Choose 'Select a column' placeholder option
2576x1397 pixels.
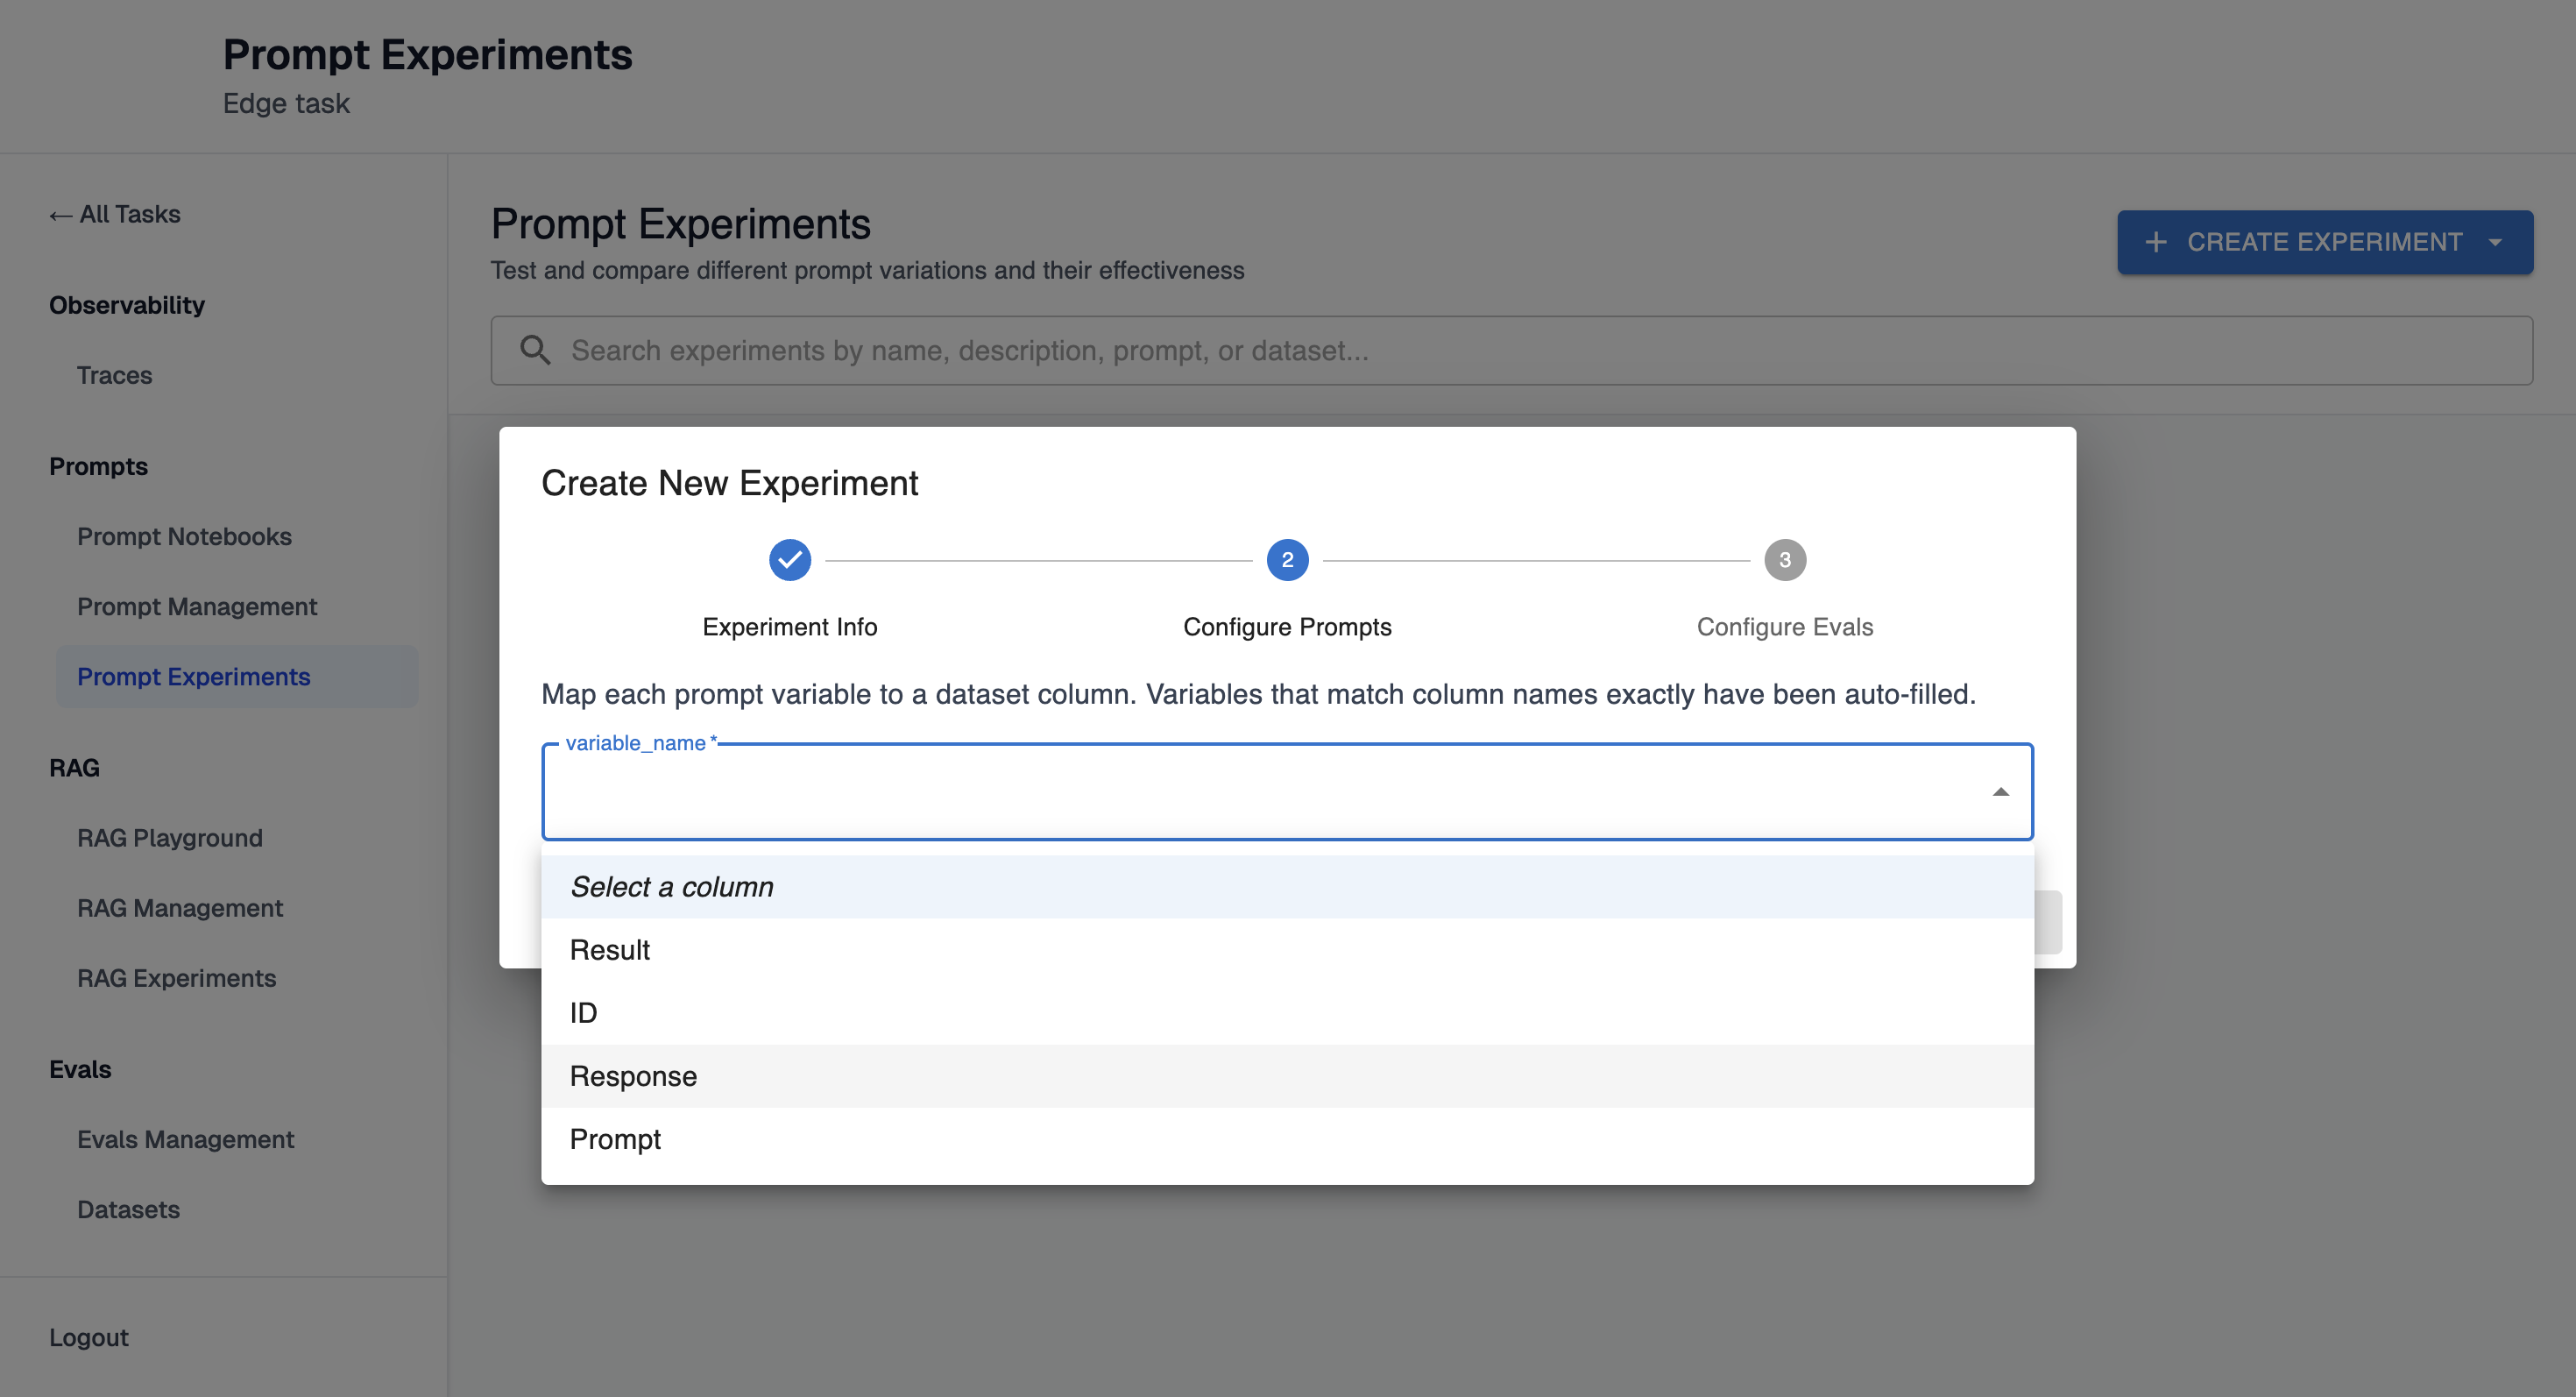point(672,887)
